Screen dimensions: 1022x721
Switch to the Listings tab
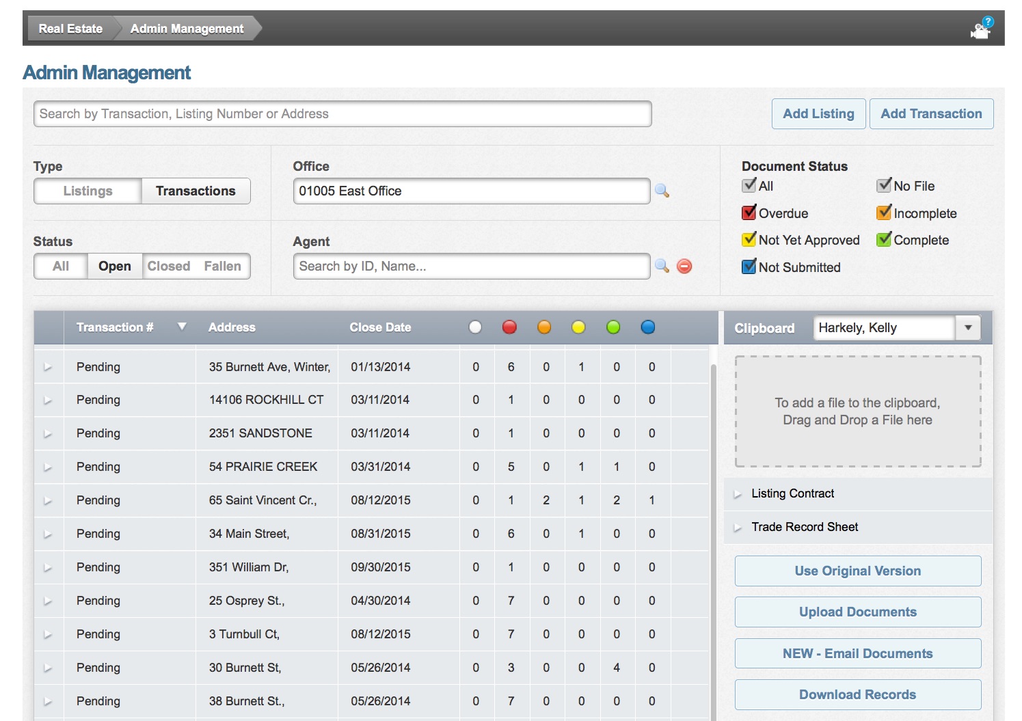point(87,191)
